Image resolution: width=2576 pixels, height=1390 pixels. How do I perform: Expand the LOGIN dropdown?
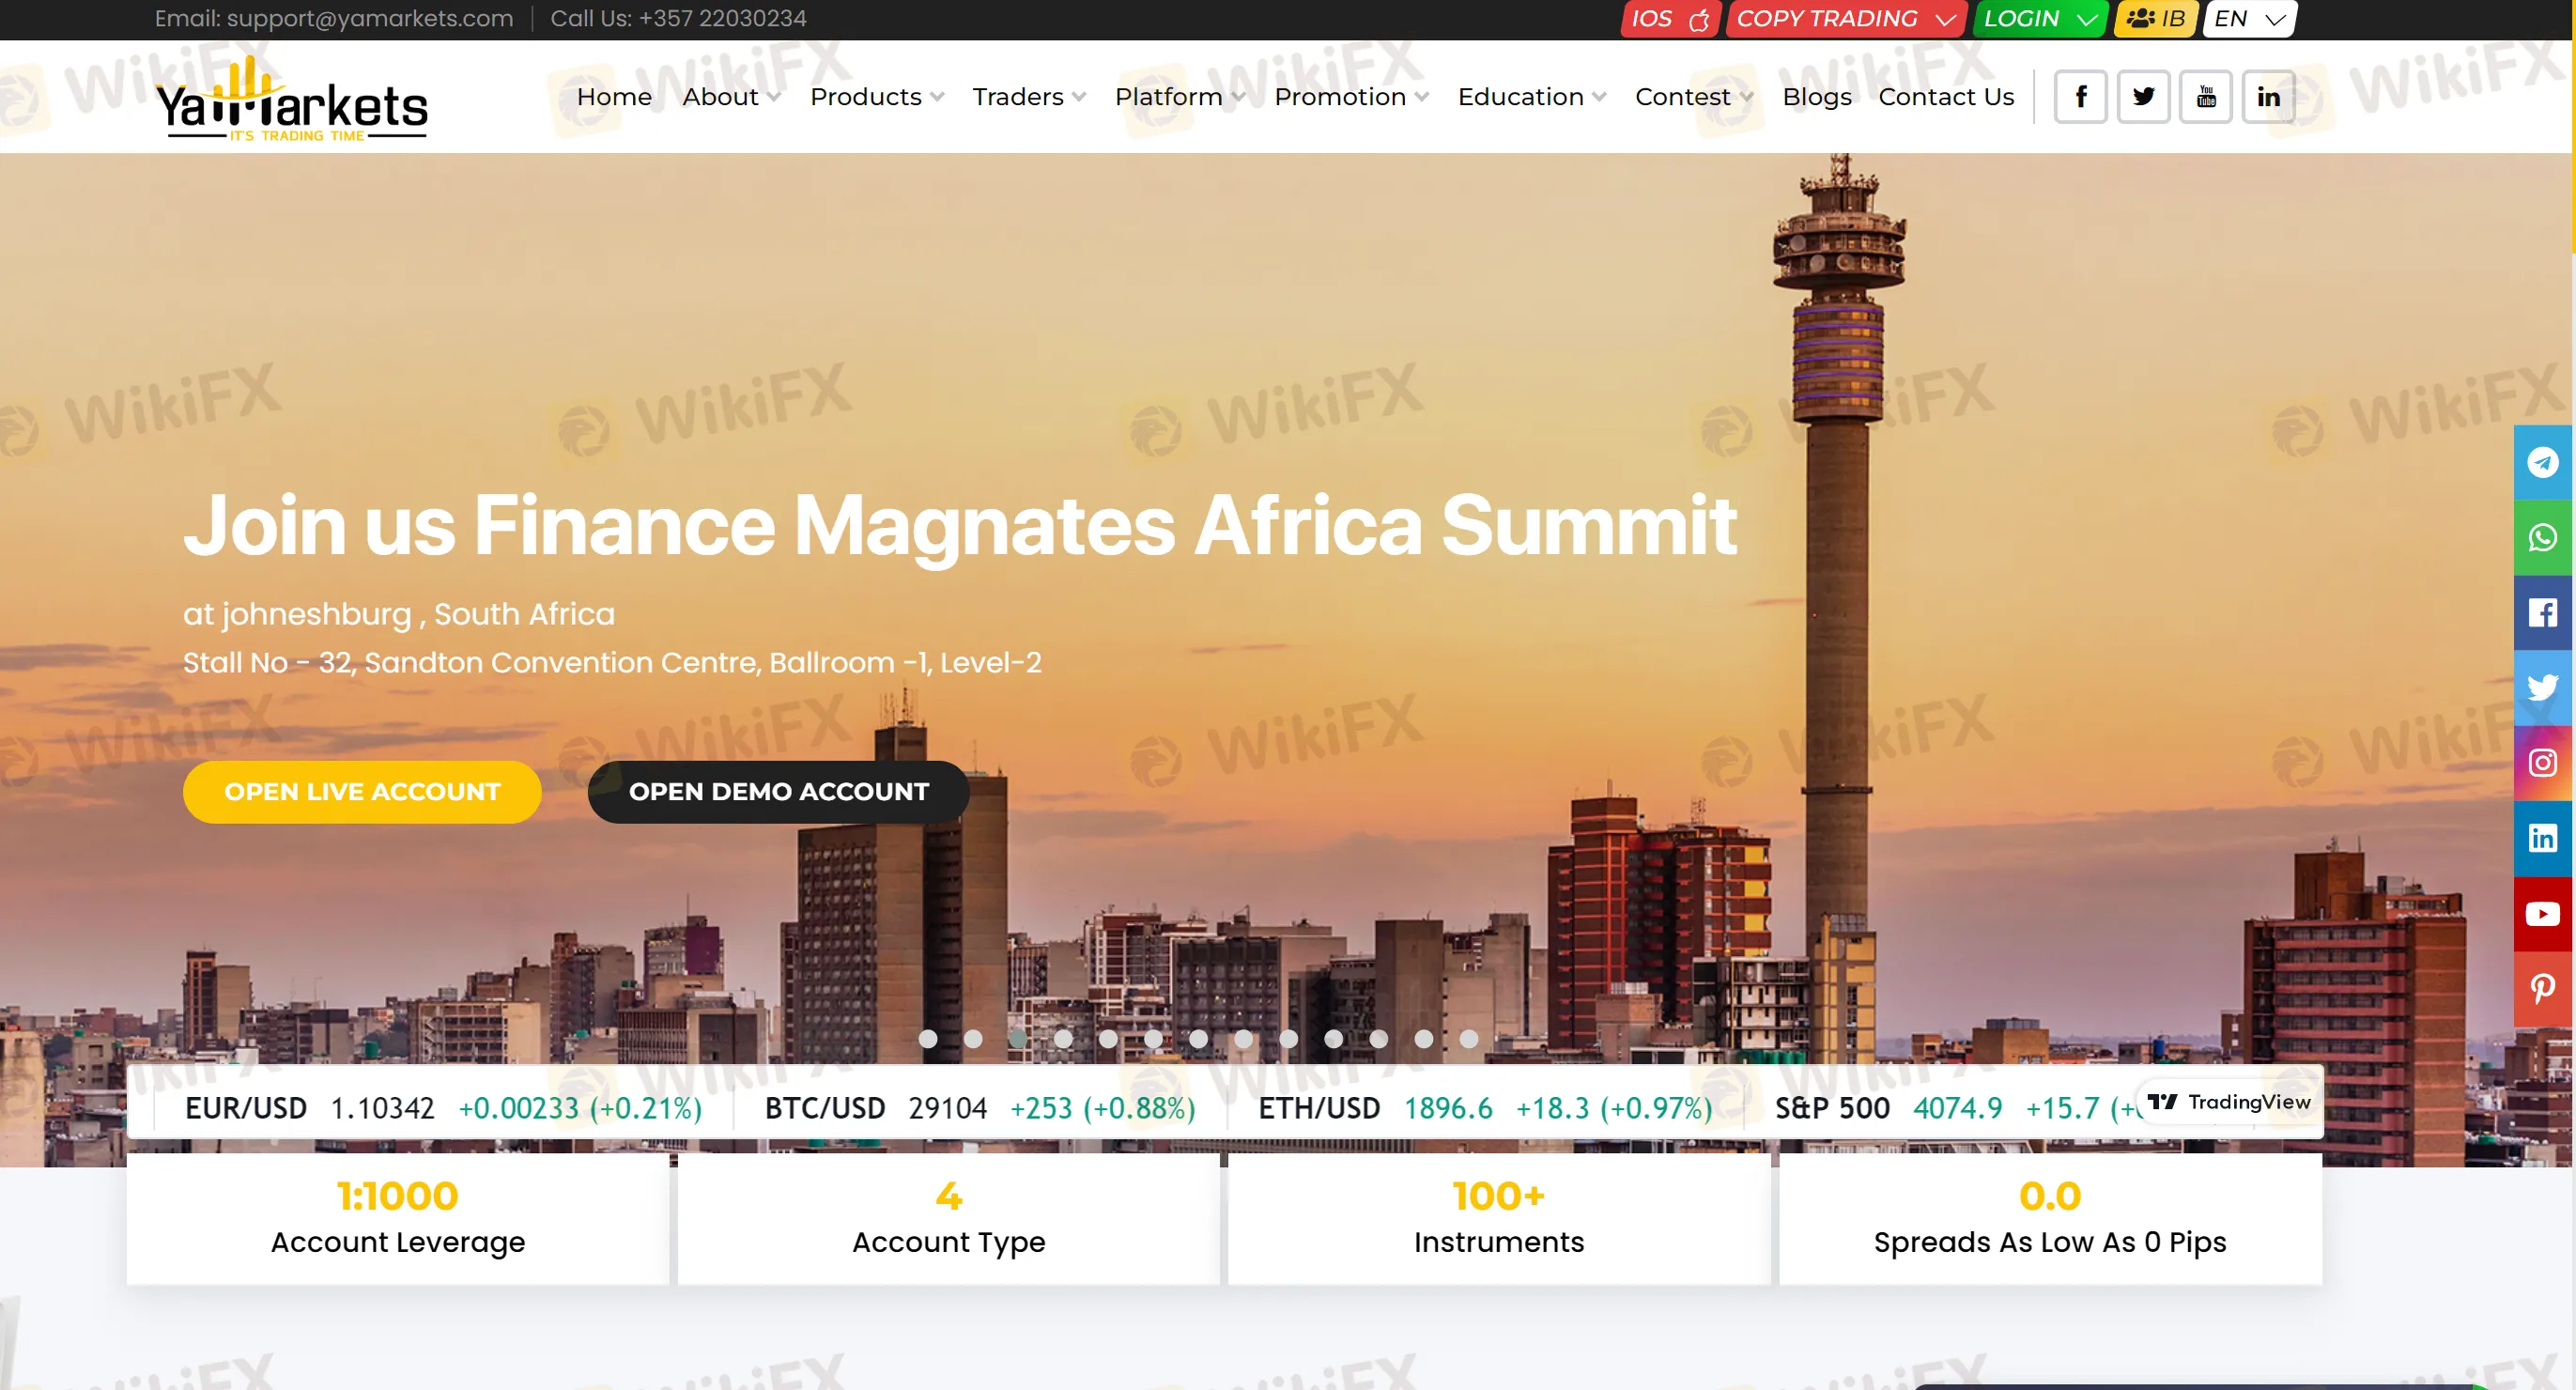[x=2040, y=19]
